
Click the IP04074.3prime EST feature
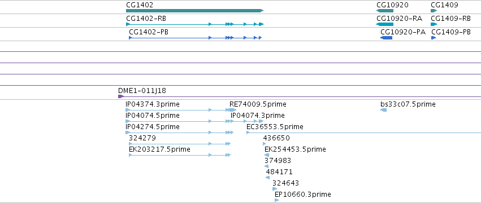point(247,121)
